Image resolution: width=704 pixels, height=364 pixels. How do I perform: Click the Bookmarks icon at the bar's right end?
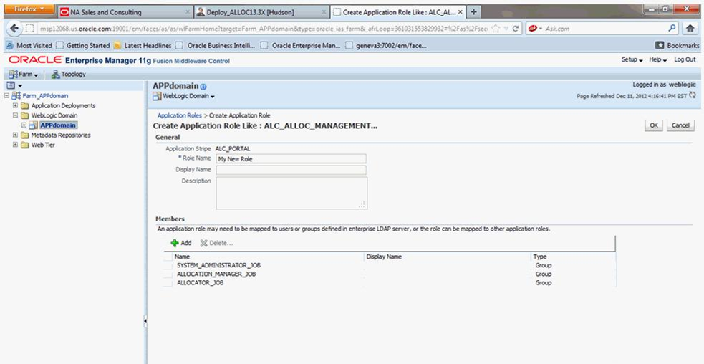(x=660, y=45)
